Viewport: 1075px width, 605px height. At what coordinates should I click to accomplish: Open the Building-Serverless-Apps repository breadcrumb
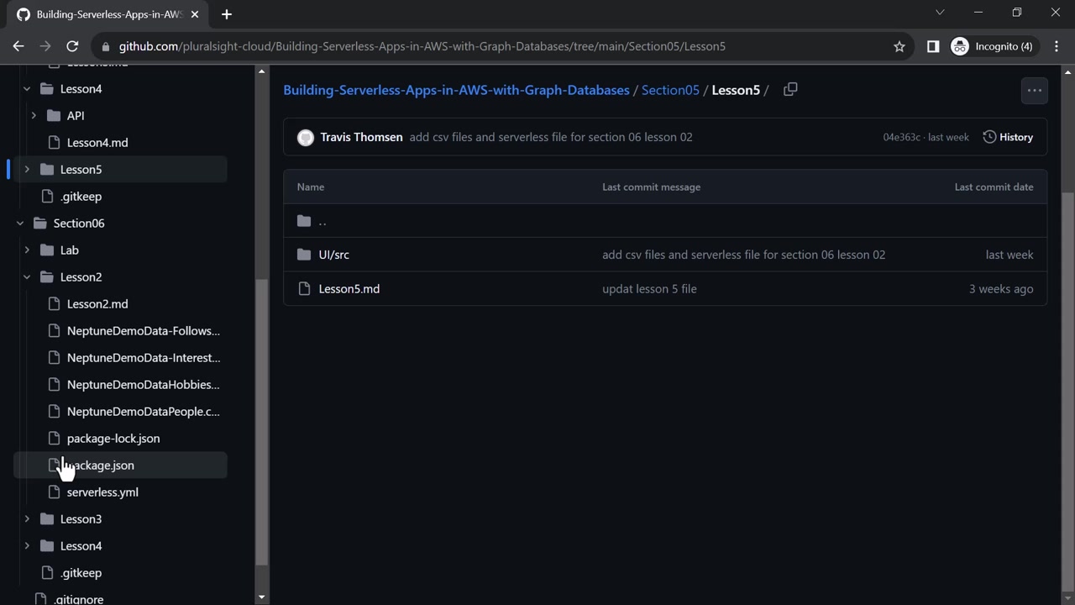[456, 90]
